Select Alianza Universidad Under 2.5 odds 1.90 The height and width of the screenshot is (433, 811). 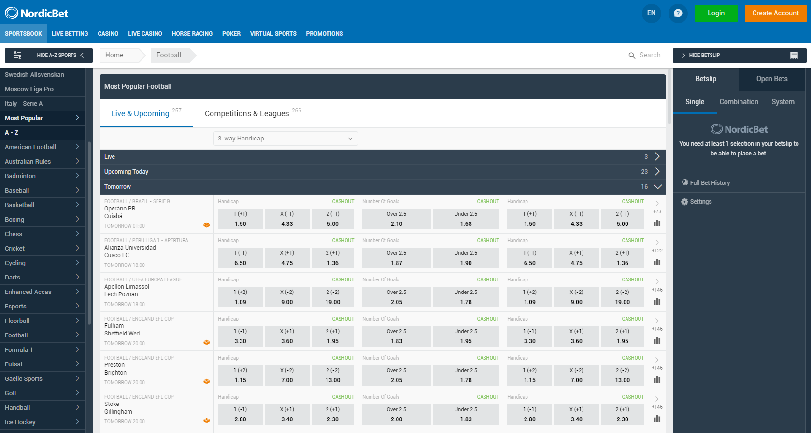466,258
